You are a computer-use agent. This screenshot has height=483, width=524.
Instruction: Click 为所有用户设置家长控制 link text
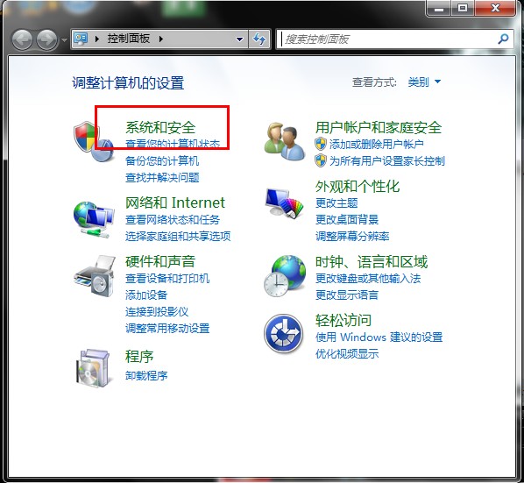click(387, 161)
